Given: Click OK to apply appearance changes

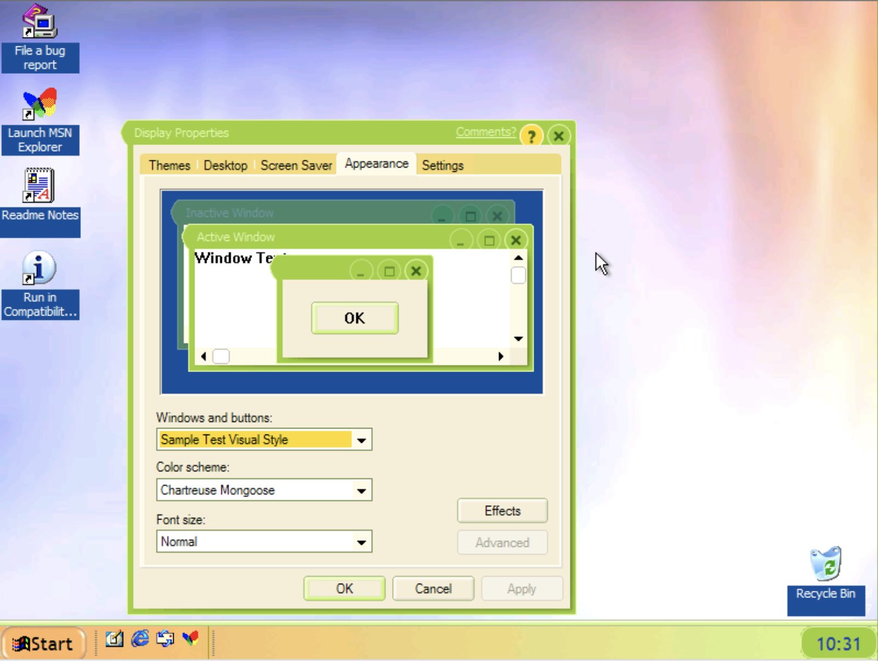Looking at the screenshot, I should pos(344,588).
